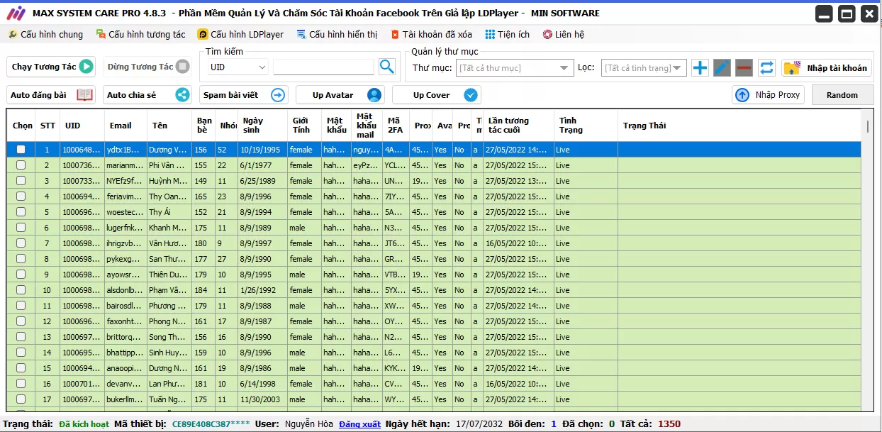Open Spam bài viết function
The height and width of the screenshot is (432, 882).
point(244,95)
